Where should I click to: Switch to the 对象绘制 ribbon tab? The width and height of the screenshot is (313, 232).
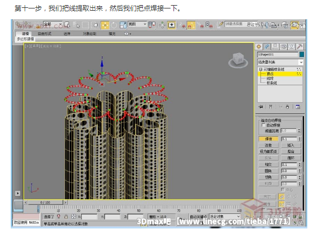pos(89,34)
